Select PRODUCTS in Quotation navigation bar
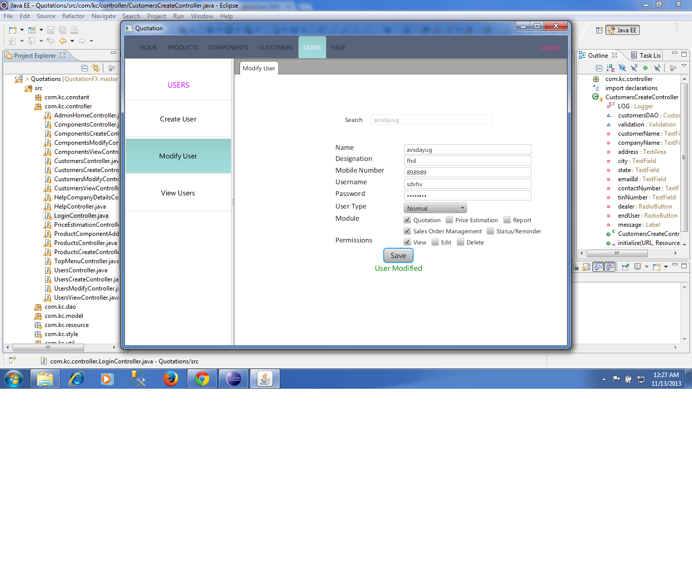The width and height of the screenshot is (692, 574). pos(183,48)
